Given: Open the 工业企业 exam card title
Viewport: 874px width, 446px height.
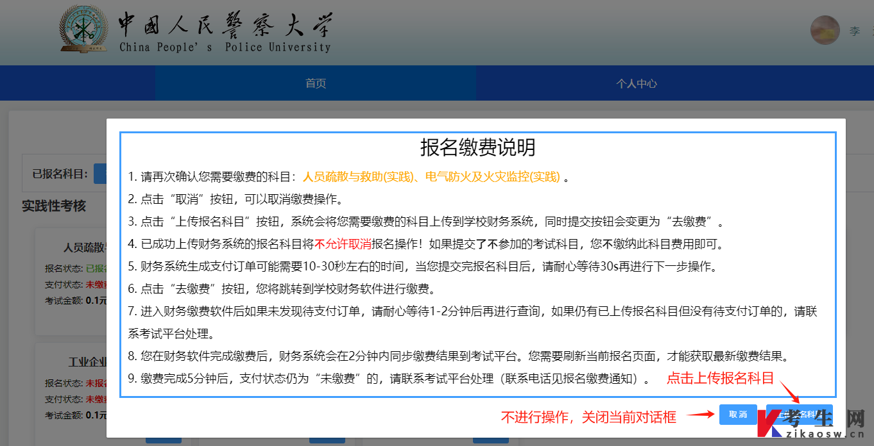Looking at the screenshot, I should [87, 362].
